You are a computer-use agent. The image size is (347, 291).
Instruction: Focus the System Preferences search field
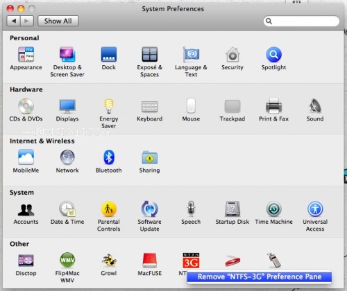click(301, 21)
